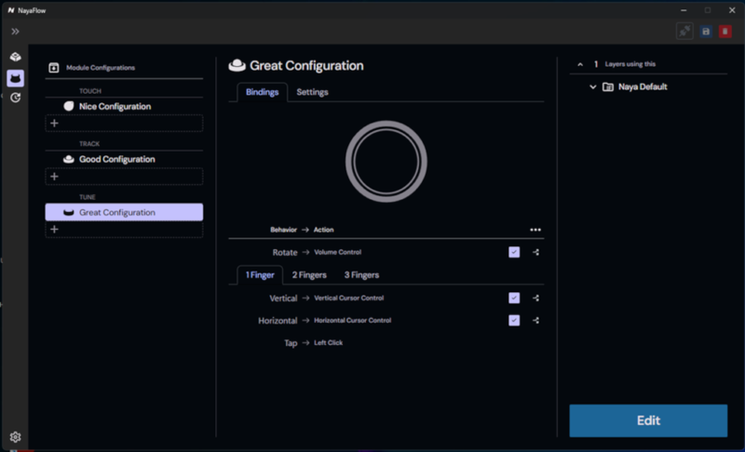Close the NayaFlow window
Viewport: 745px width, 452px height.
click(x=732, y=10)
